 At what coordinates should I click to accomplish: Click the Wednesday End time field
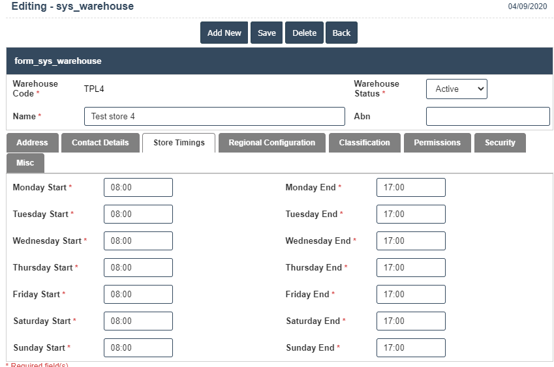(410, 241)
